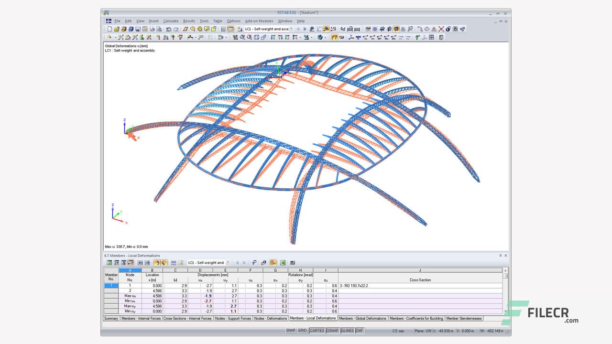Click the Save floppy disk icon

pos(137,29)
